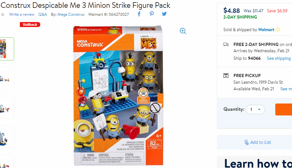Click the Walmart seller link
Image resolution: width=292 pixels, height=168 pixels.
(266, 30)
